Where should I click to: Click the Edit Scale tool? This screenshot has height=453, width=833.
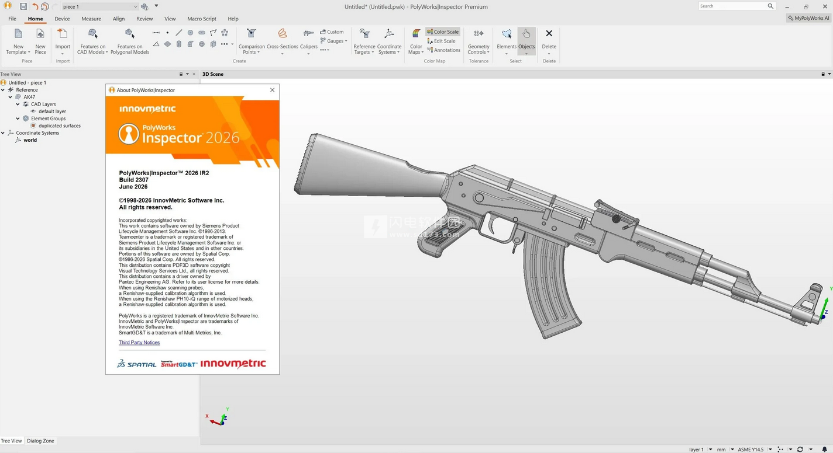tap(441, 41)
